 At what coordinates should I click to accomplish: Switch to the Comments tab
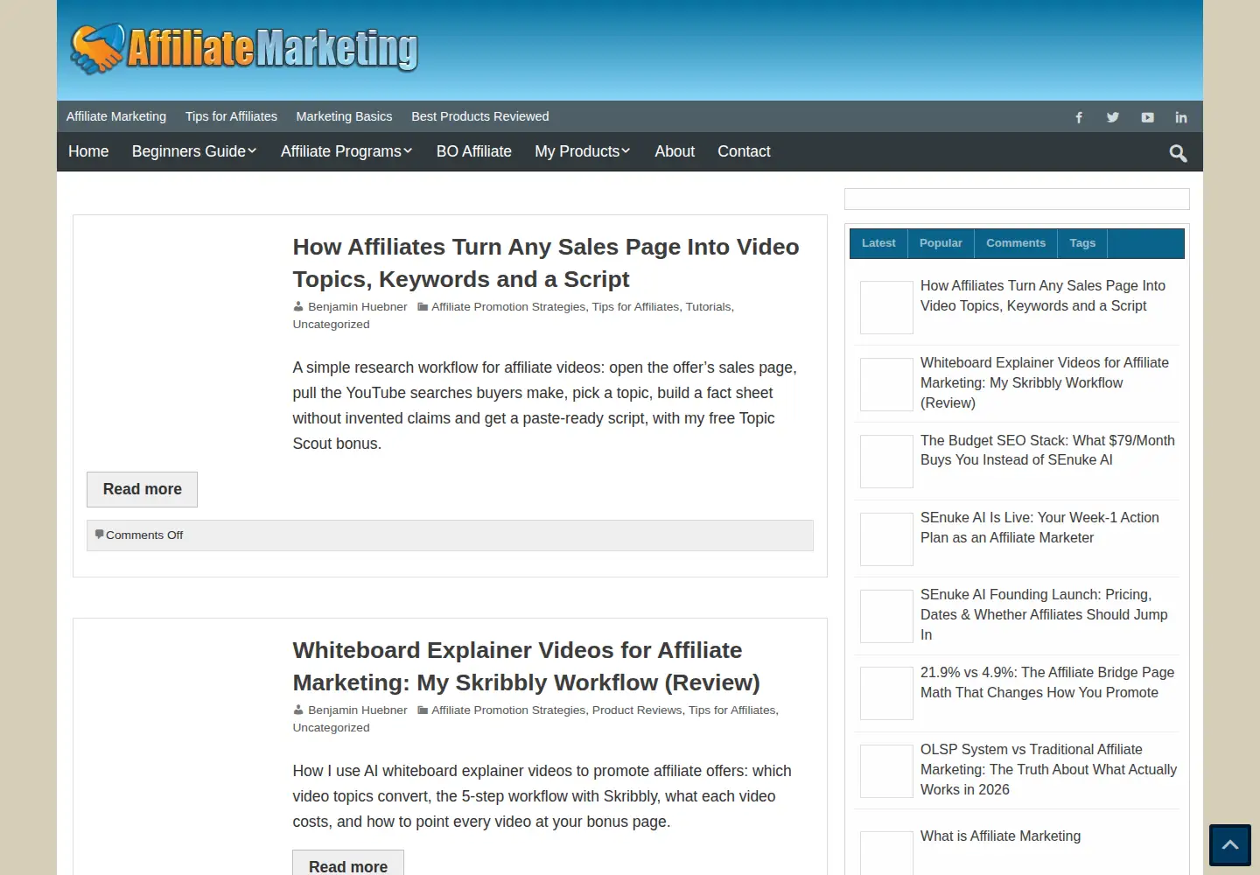click(1016, 243)
